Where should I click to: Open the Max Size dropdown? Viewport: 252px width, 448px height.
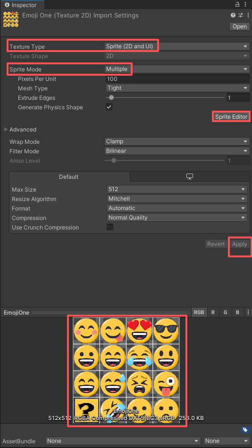[x=177, y=189]
